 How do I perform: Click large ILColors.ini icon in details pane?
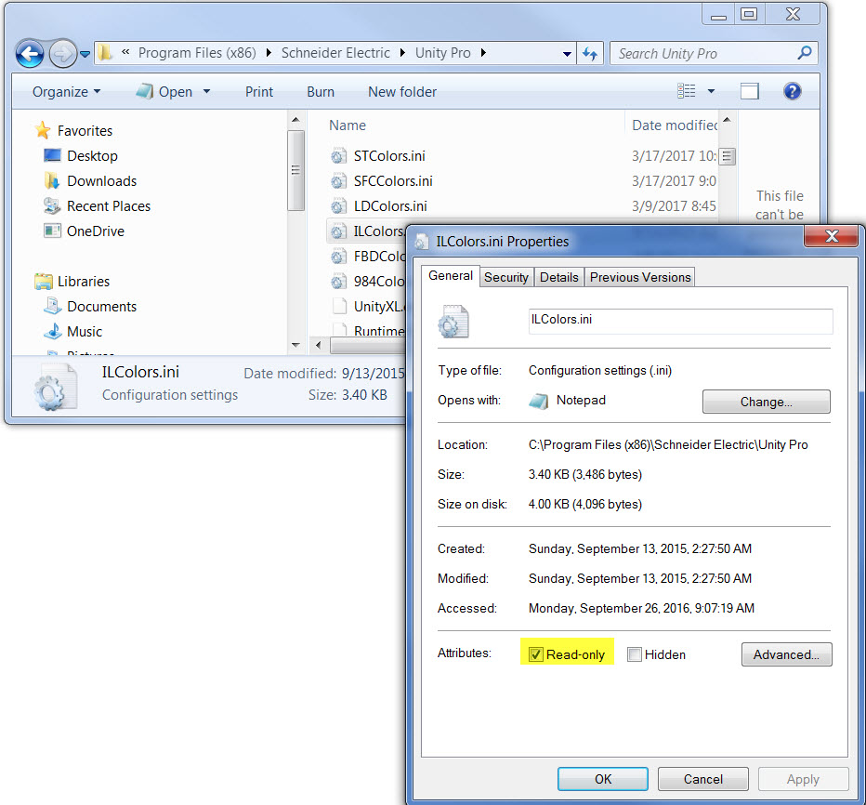(x=54, y=388)
